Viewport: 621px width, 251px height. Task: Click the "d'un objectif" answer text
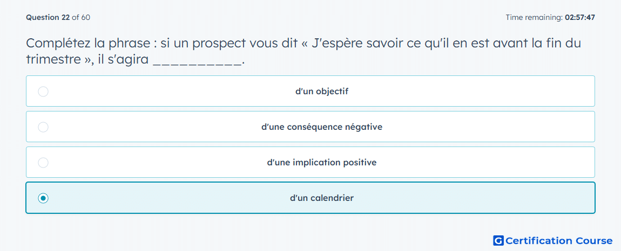click(322, 92)
